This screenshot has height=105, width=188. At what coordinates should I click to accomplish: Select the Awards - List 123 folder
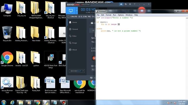pyautogui.click(x=21, y=59)
